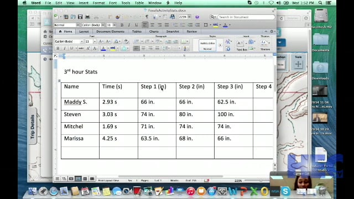Open the Format menu in menu bar

[x=98, y=3]
